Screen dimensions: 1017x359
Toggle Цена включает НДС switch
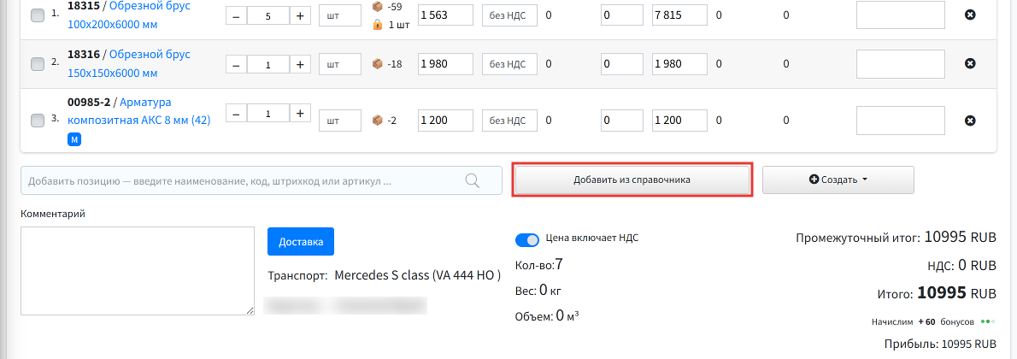tap(526, 240)
